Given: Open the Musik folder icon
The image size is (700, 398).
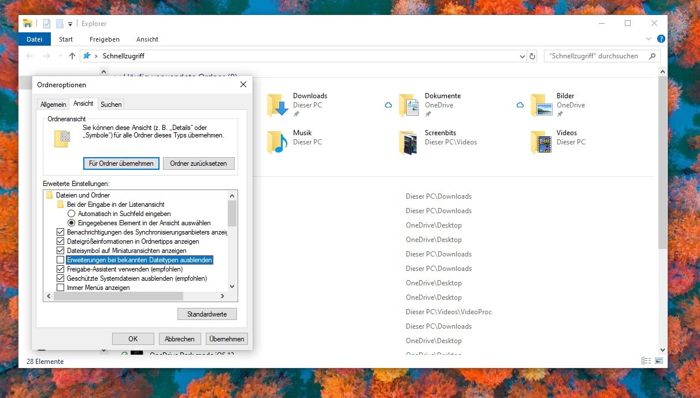Looking at the screenshot, I should pyautogui.click(x=277, y=142).
